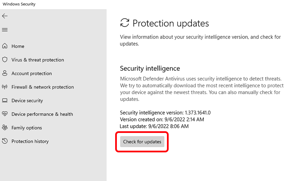Click the Virus & threat protection shield icon
The height and width of the screenshot is (181, 293).
pos(5,60)
